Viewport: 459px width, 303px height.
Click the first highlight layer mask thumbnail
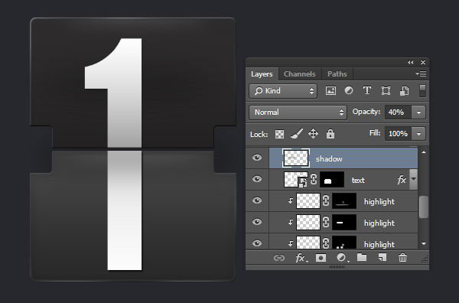point(344,200)
